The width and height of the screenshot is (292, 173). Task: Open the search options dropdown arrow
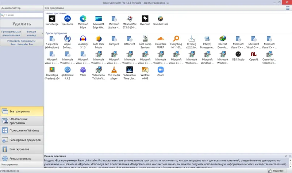tap(5, 15)
